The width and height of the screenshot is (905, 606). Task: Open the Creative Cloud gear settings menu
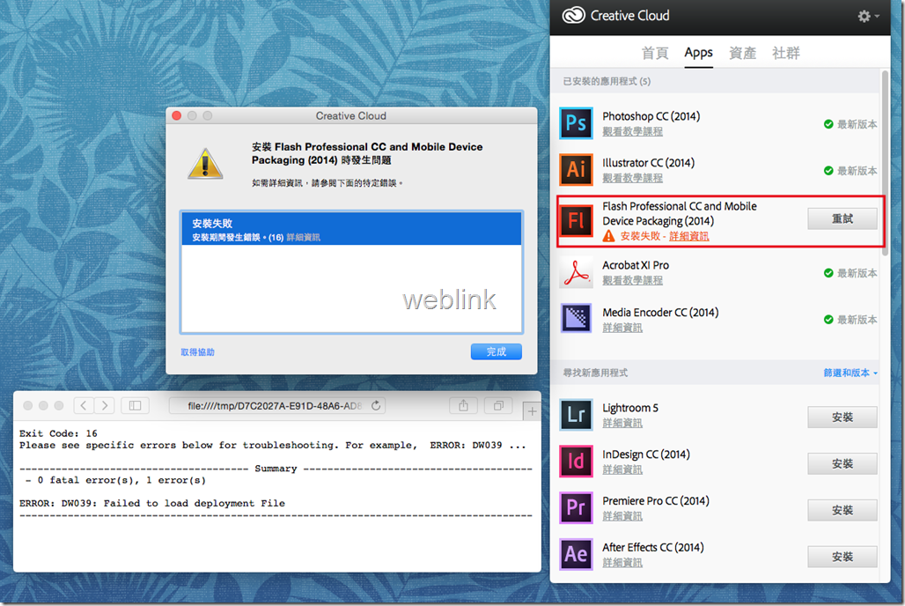[x=867, y=16]
